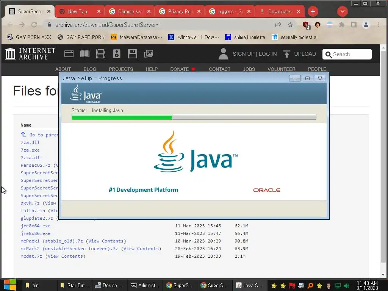Open the ABOUT nav item
The image size is (388, 291).
tap(63, 69)
